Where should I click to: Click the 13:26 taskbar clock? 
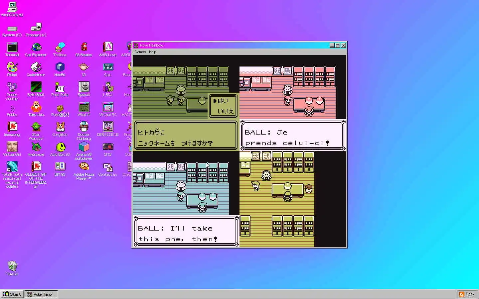[x=470, y=294]
